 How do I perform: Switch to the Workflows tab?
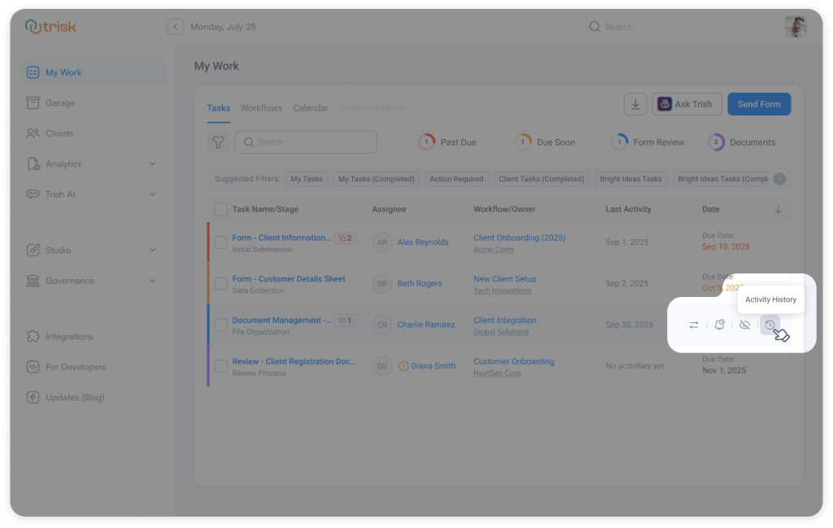[260, 107]
